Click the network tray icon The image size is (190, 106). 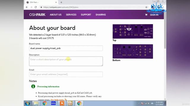pos(146,103)
